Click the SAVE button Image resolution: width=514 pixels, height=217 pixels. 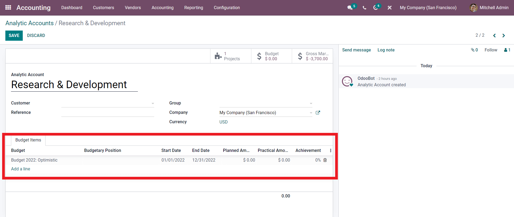tap(14, 35)
